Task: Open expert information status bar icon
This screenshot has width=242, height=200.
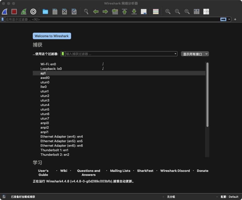Action: (4, 196)
